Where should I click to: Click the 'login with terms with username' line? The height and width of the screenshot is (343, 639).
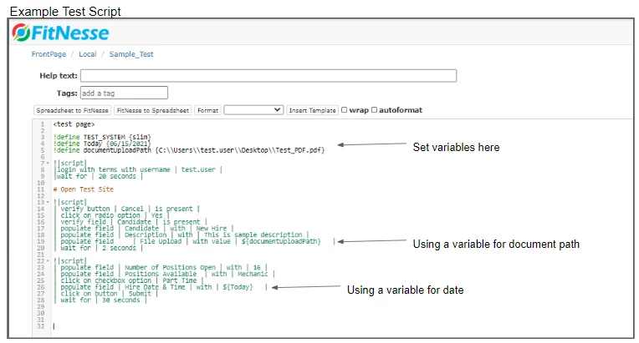(138, 169)
